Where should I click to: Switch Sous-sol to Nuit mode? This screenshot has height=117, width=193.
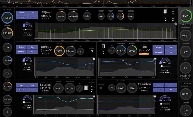click(x=32, y=85)
